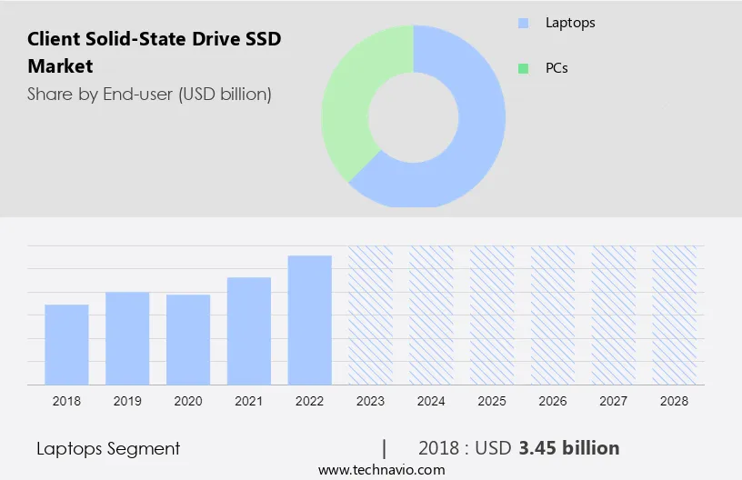742x480 pixels.
Task: Open the www.technavio.com link
Action: click(x=381, y=470)
